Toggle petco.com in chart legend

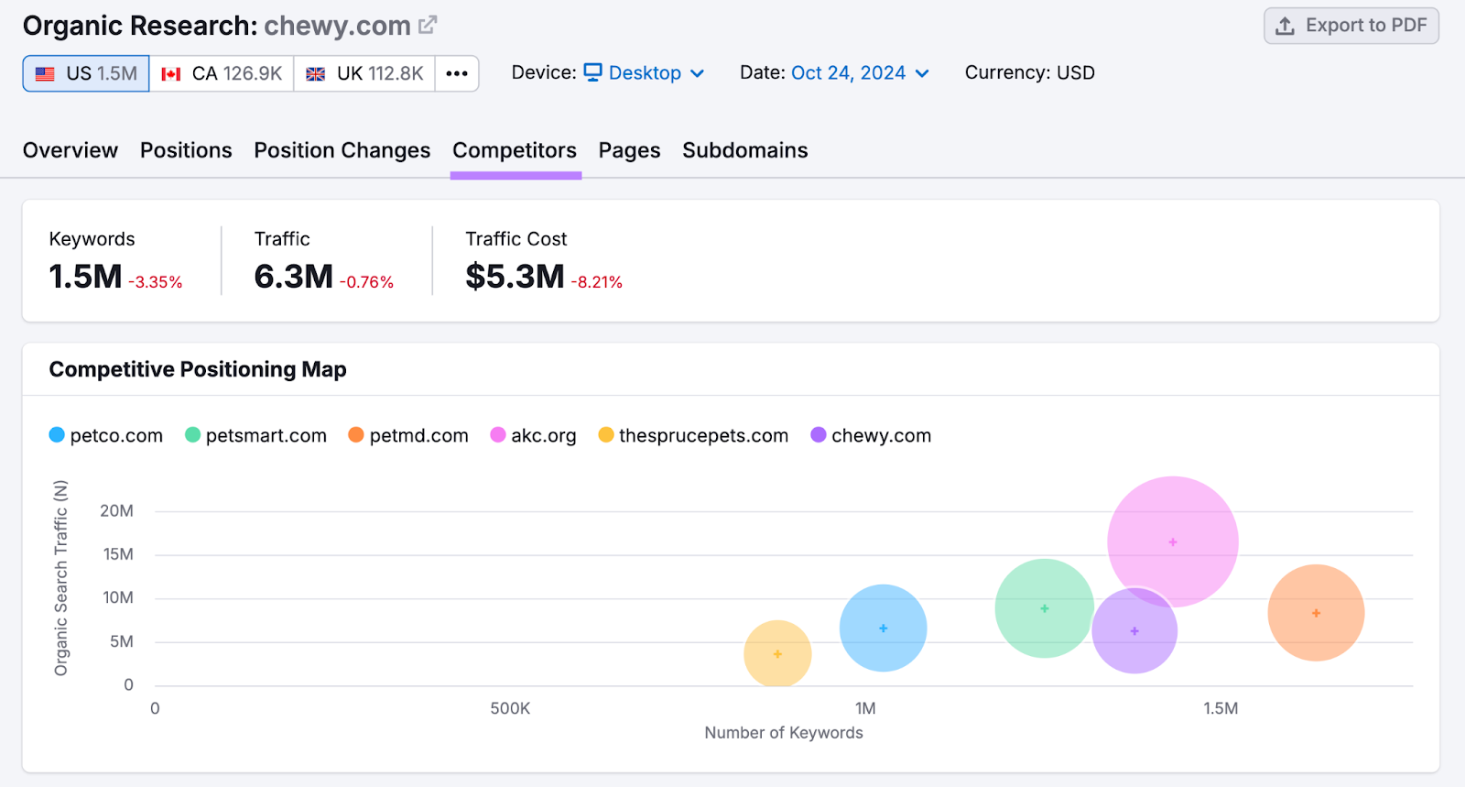(106, 435)
